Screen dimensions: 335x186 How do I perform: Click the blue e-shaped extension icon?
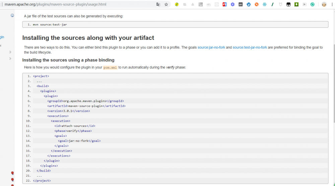point(249,4)
